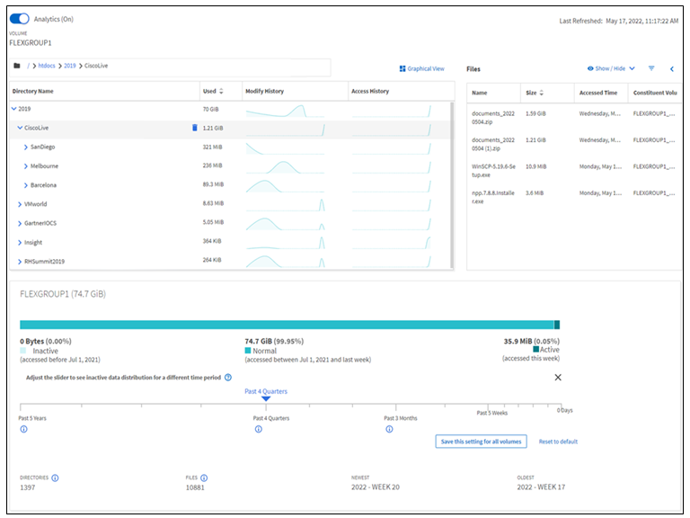690x518 pixels.
Task: Click the folder icon in the breadcrumb path
Action: click(x=17, y=67)
